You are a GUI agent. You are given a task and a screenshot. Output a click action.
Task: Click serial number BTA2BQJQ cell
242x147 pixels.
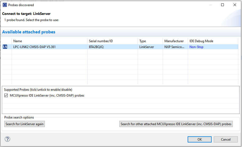pos(96,47)
